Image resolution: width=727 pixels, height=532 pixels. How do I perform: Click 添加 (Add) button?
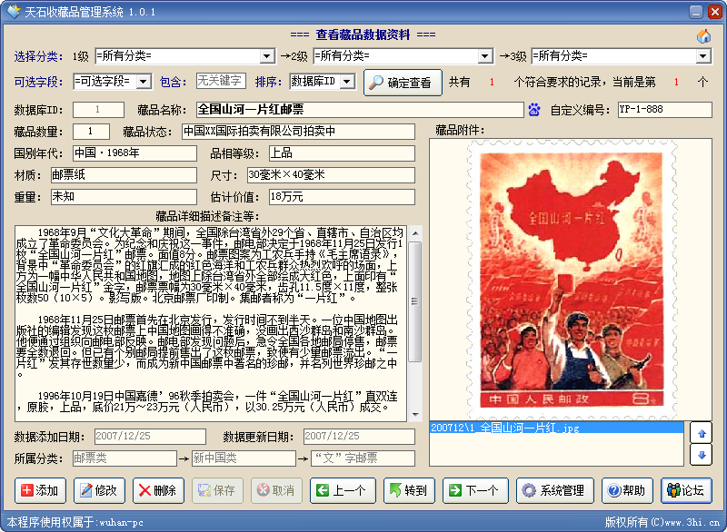tap(40, 490)
